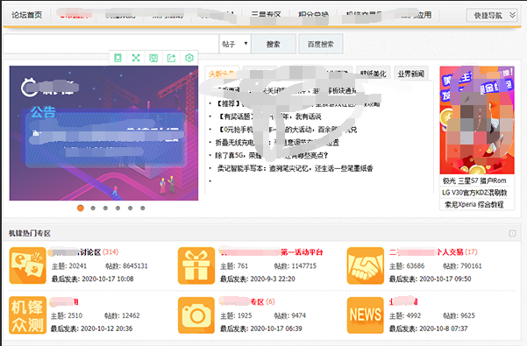Open the 除了真5G，荣耀 news headline

(x=272, y=155)
